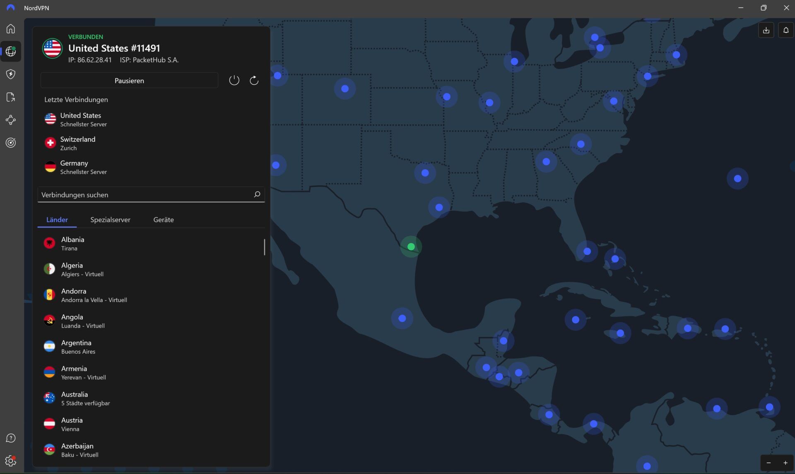The width and height of the screenshot is (795, 474).
Task: Select Argentina Buenos Aires
Action: (x=151, y=347)
